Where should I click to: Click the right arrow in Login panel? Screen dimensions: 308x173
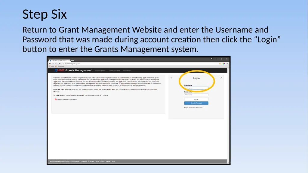coord(221,78)
